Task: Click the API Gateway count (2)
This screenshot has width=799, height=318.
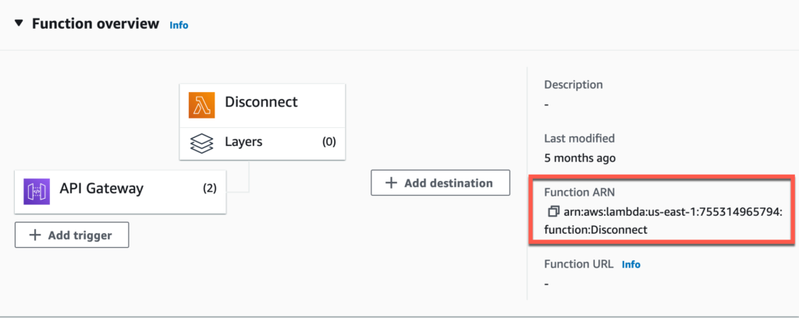Action: [209, 189]
